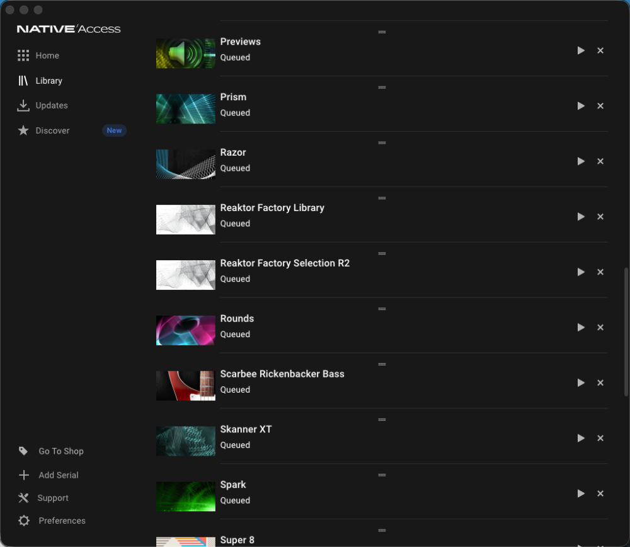Click the Skanner XT thumbnail

[x=186, y=441]
